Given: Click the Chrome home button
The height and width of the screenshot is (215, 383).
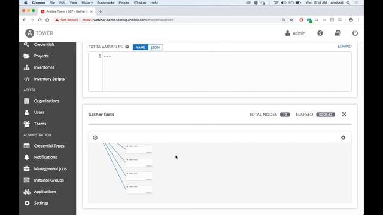Looking at the screenshot, I should [x=47, y=20].
